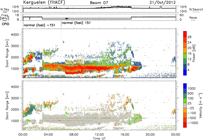203x140 pixels.
Task: Click the '-1000' tick on Velocity colorbar
Action: tap(193, 123)
